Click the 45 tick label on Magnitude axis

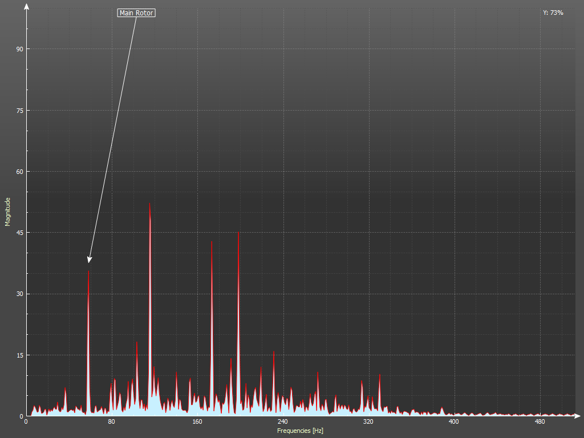(x=19, y=233)
